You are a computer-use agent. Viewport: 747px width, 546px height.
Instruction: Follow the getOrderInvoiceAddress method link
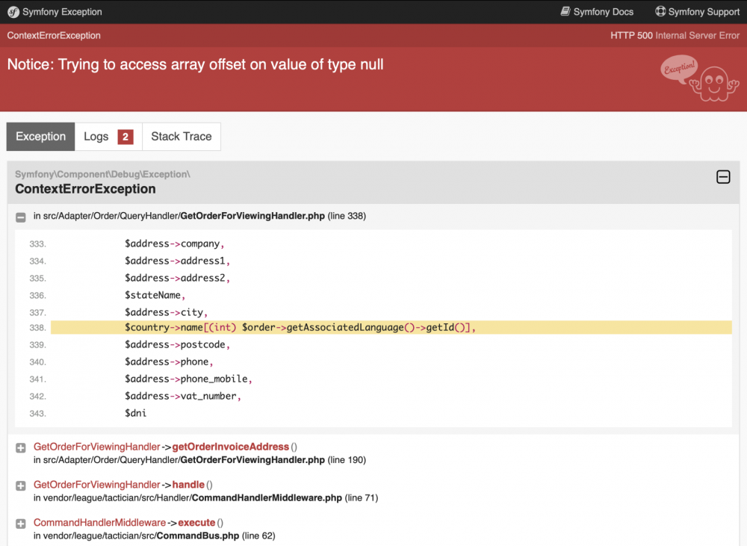click(x=231, y=448)
